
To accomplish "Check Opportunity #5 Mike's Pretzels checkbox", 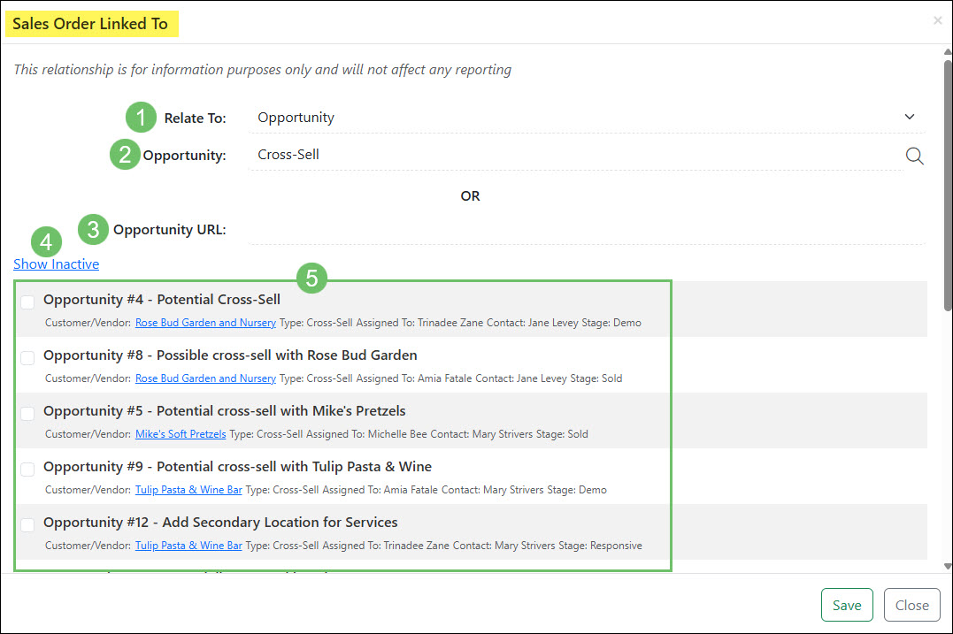I will [27, 413].
